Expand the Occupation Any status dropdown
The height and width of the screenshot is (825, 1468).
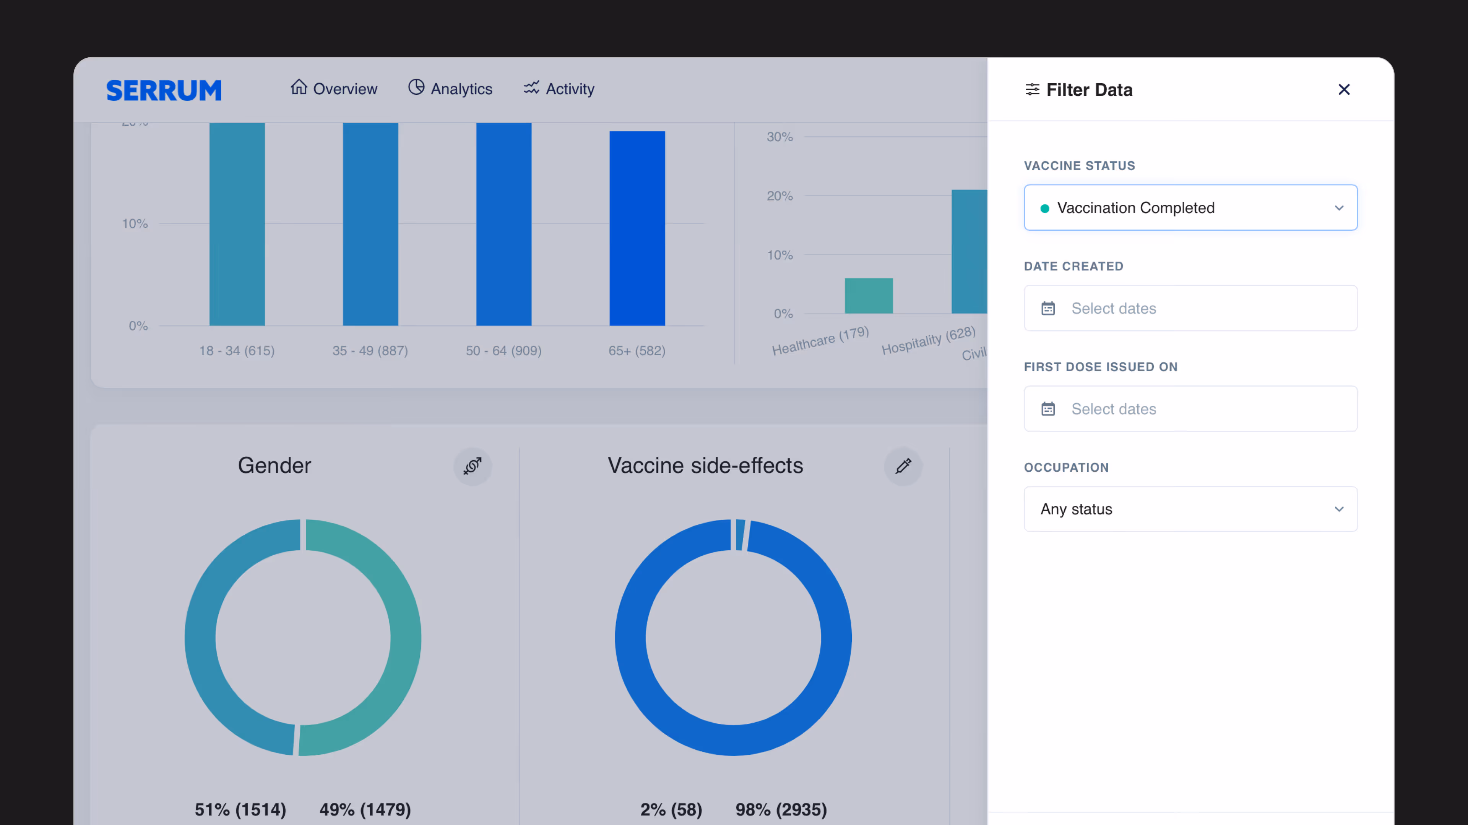point(1190,509)
